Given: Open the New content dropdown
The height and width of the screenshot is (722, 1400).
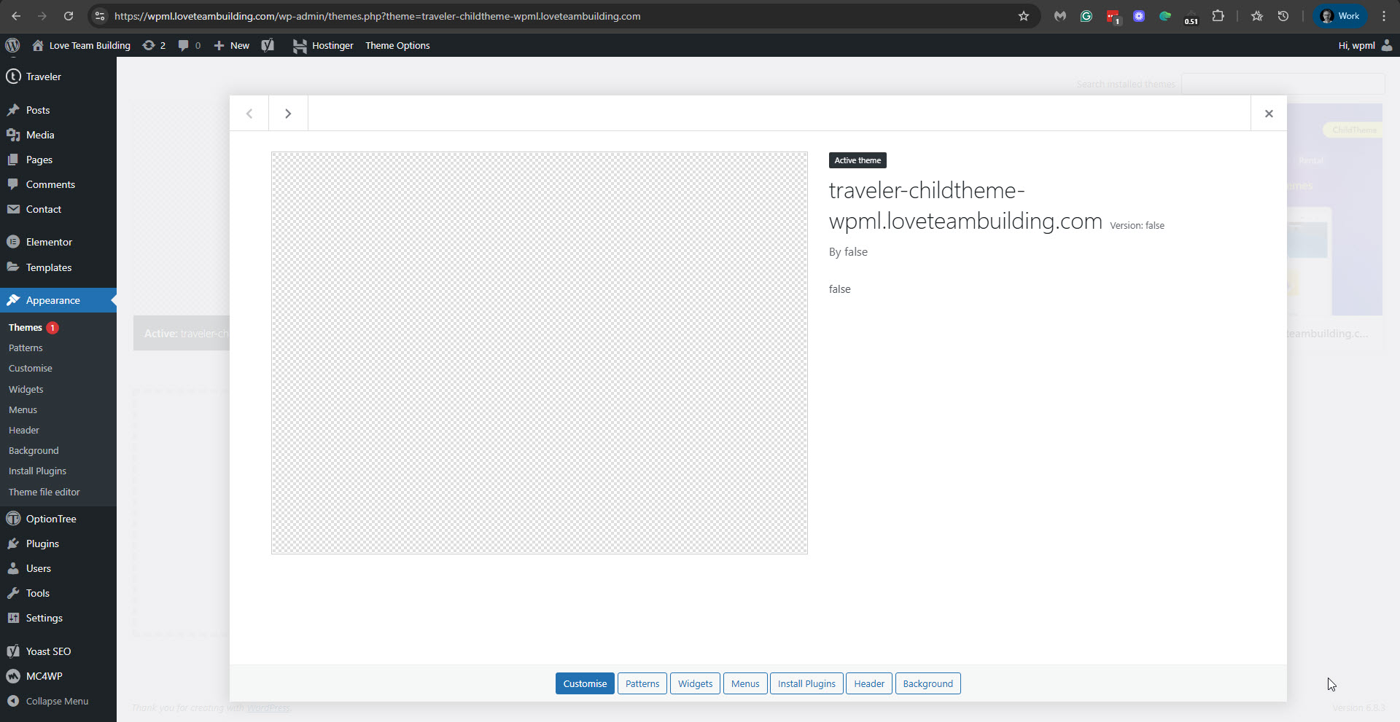Looking at the screenshot, I should [232, 45].
